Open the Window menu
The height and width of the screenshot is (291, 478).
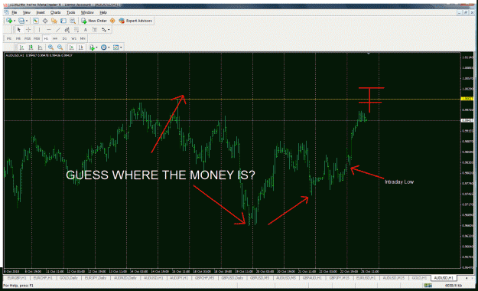pos(87,12)
